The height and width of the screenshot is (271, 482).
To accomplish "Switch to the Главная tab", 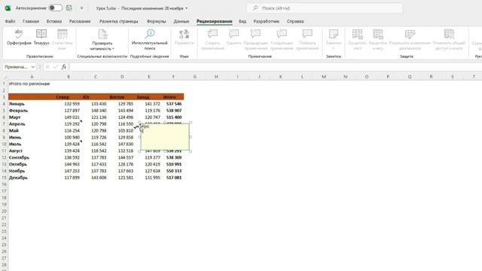I will (x=31, y=21).
